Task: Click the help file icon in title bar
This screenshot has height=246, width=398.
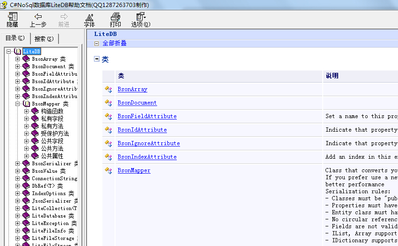Action: (x=4, y=5)
